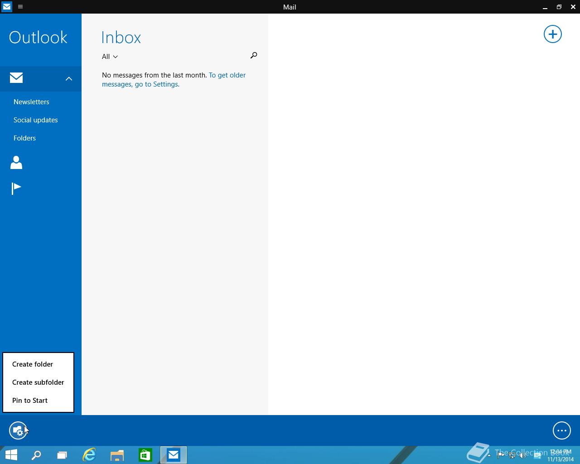Open Task View on the taskbar
Image resolution: width=580 pixels, height=464 pixels.
pos(62,455)
